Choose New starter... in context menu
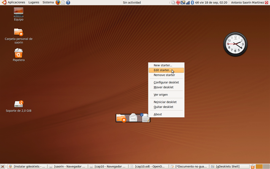Viewport: 270px width, 169px height. coord(163,65)
